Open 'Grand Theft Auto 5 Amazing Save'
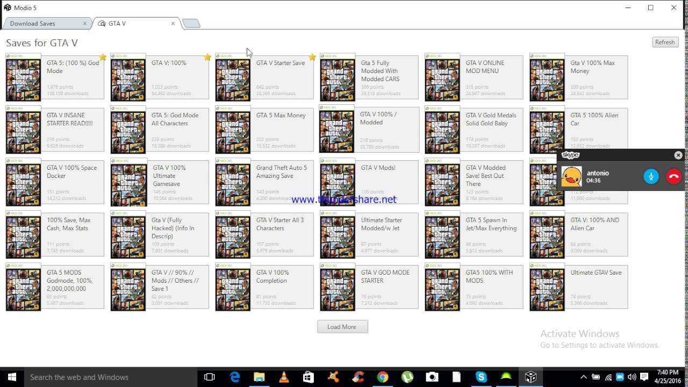The height and width of the screenshot is (387, 688). 264,182
